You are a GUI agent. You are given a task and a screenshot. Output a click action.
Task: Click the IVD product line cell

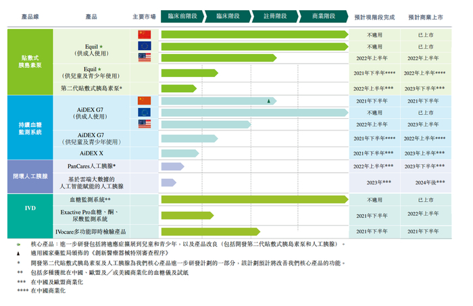pos(30,216)
